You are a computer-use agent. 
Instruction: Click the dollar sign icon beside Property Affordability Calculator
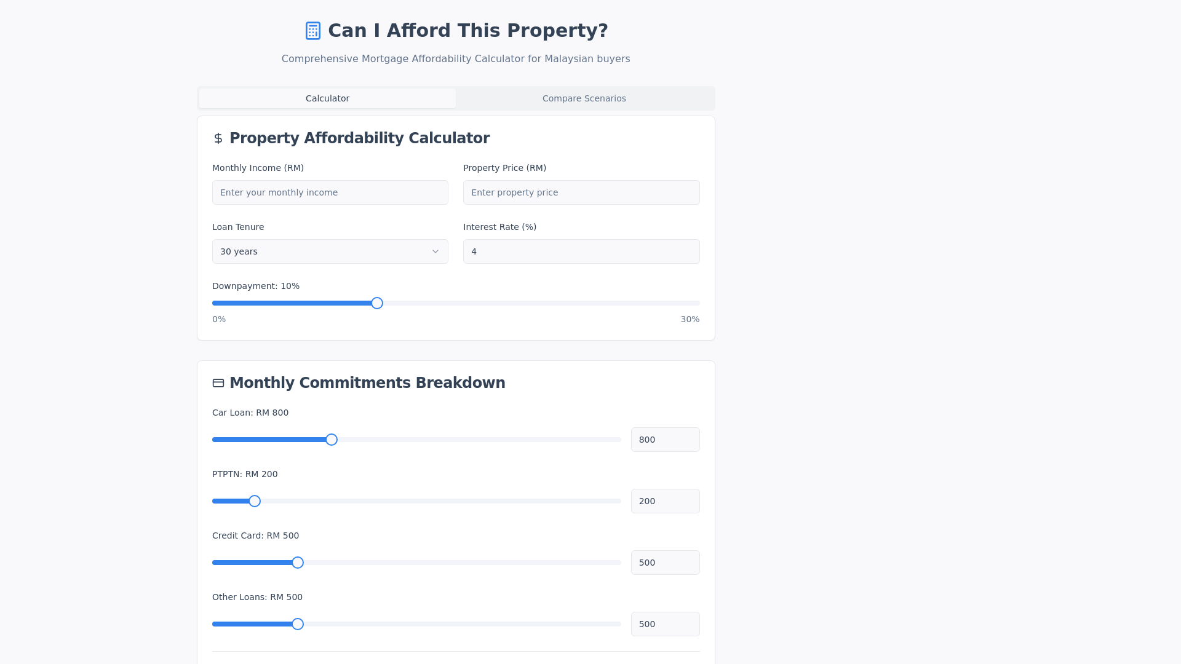click(218, 138)
